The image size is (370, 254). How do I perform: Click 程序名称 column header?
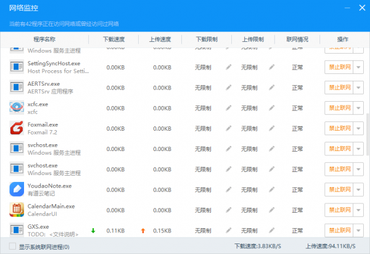46,39
